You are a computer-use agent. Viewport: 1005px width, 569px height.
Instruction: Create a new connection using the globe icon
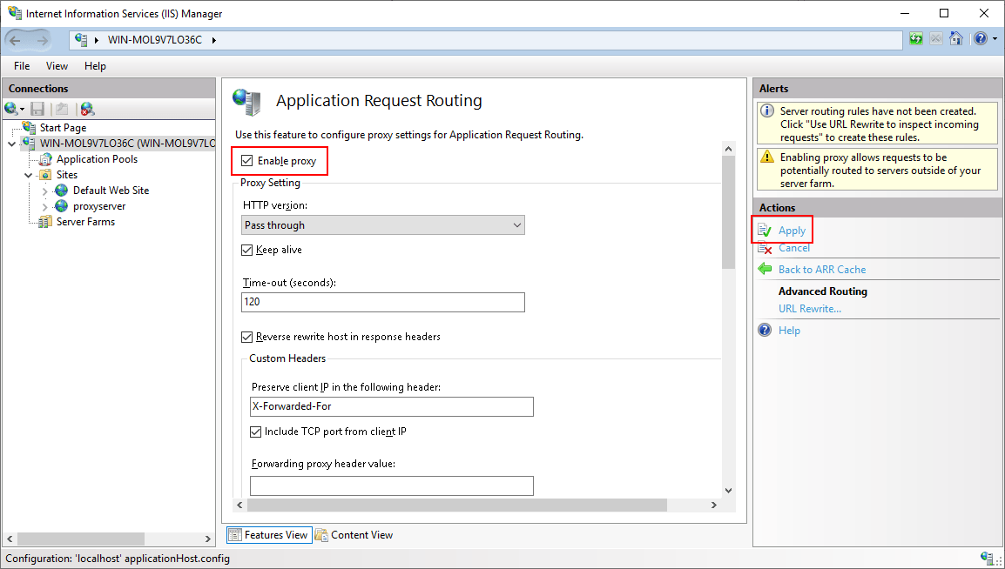(x=12, y=108)
